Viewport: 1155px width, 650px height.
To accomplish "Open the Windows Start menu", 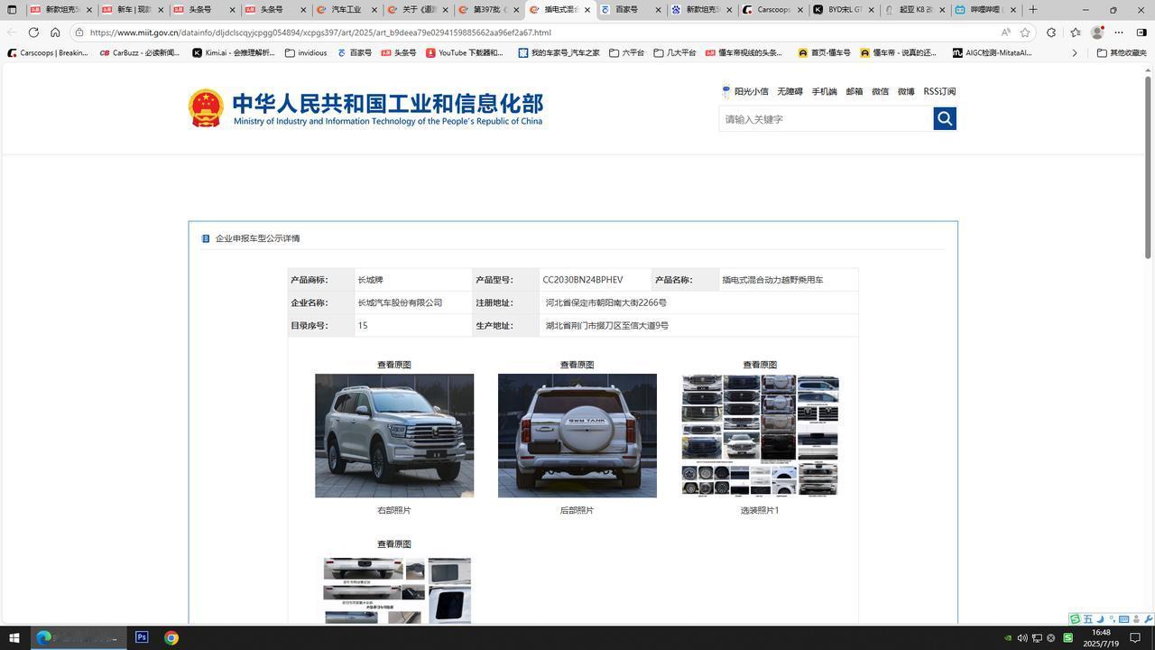I will pyautogui.click(x=14, y=637).
